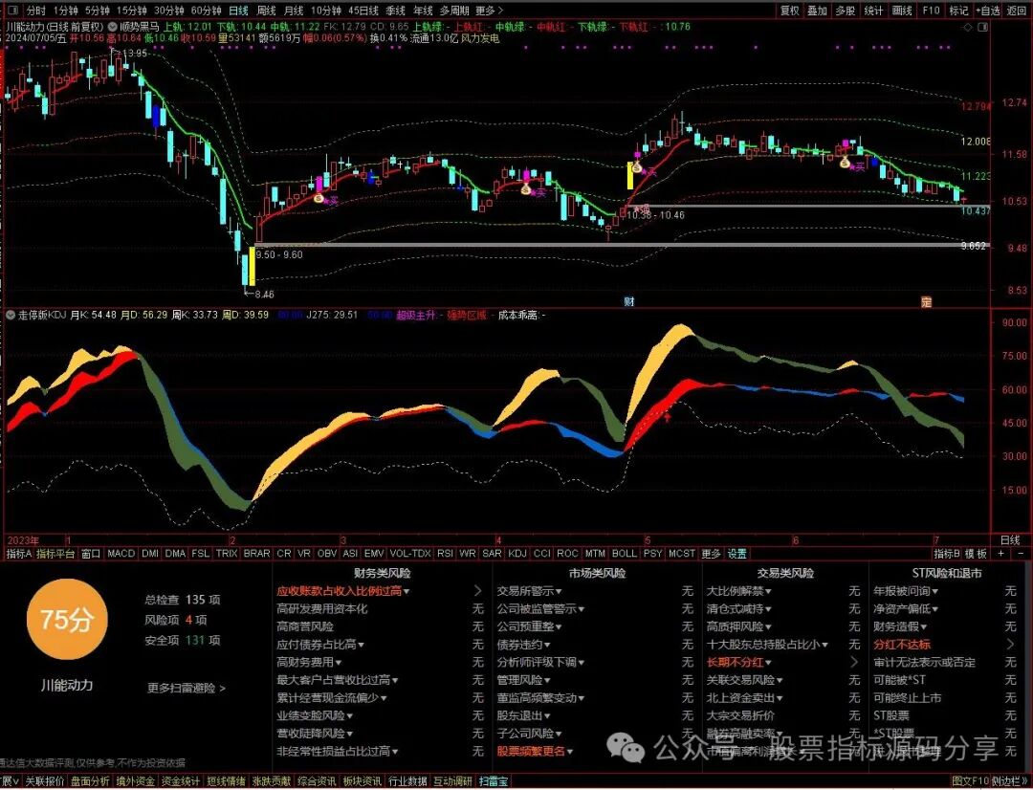Click the diamond icon on the chart title row
1033x790 pixels.
tap(967, 27)
